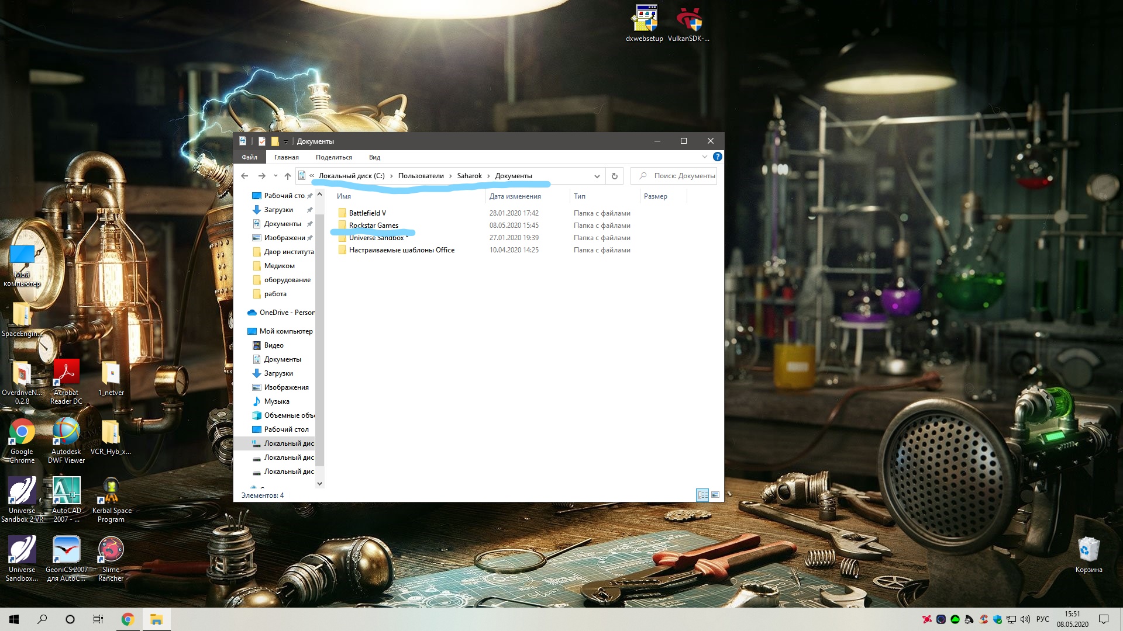Sort by the Дата изменения column header
The width and height of the screenshot is (1123, 631).
[515, 196]
